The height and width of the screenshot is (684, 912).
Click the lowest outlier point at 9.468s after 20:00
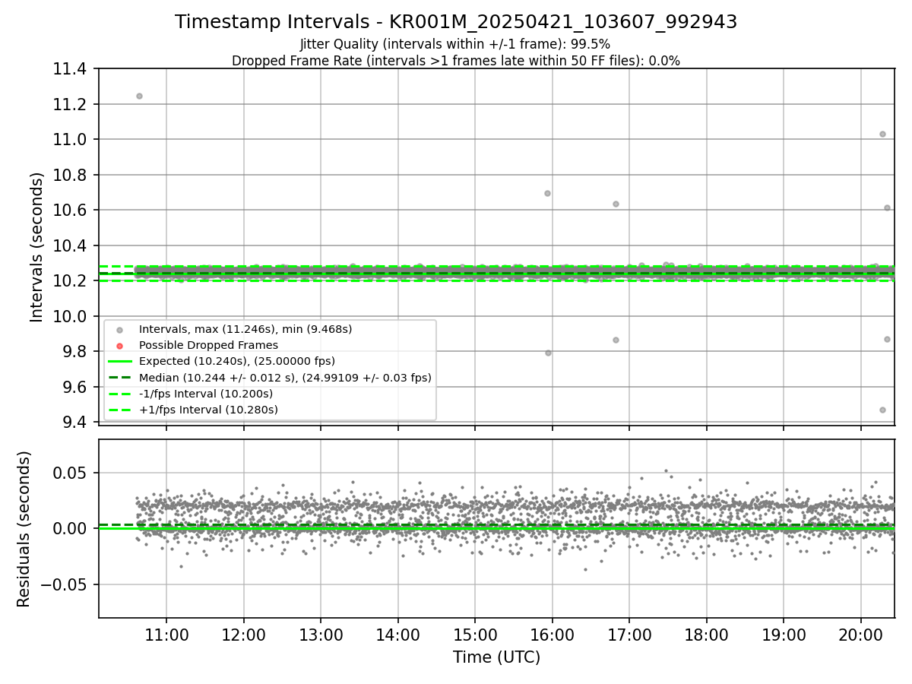[x=882, y=410]
